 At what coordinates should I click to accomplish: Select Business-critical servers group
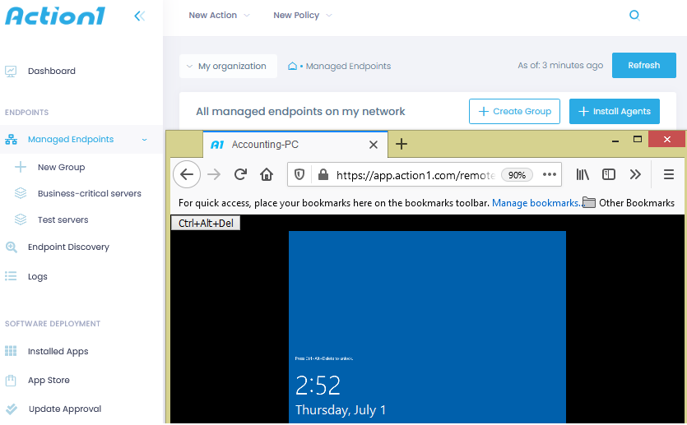(x=90, y=193)
